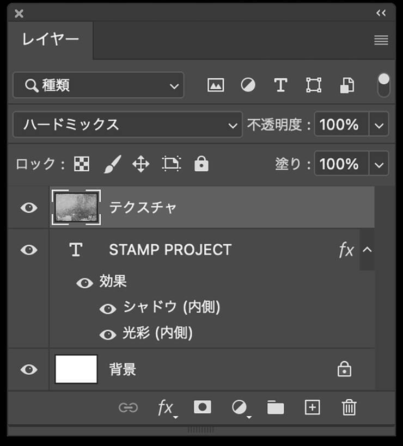The width and height of the screenshot is (403, 446).
Task: Toggle visibility of シャドウ (内側) effect
Action: (x=108, y=308)
